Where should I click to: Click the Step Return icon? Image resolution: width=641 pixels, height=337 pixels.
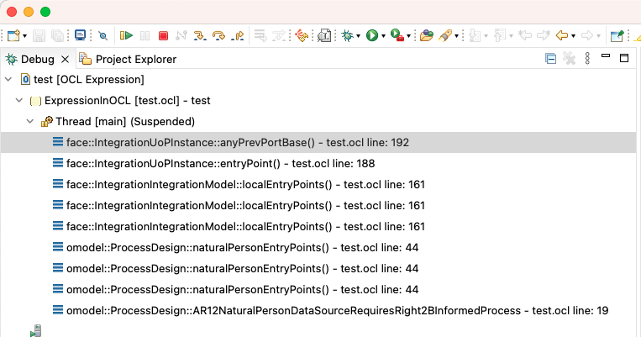pos(238,36)
